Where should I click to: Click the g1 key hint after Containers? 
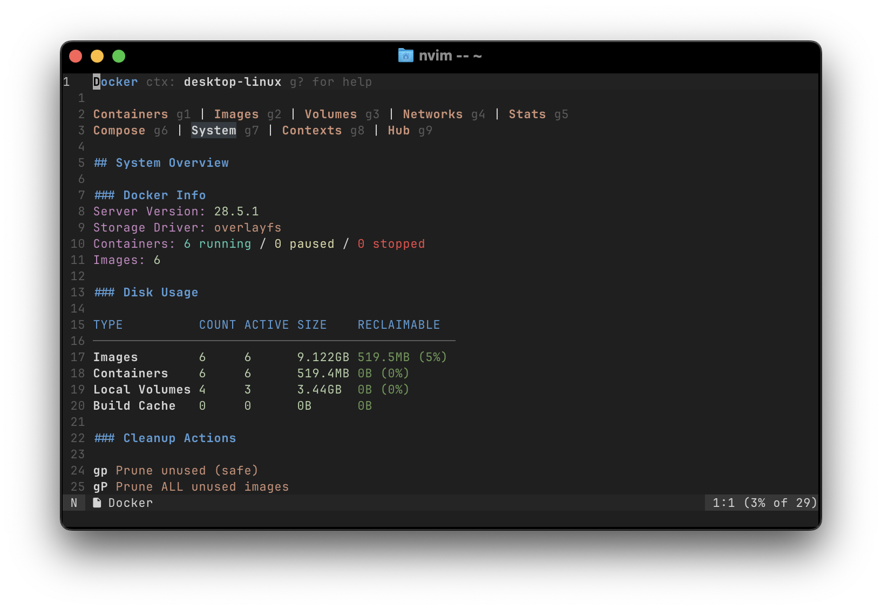coord(184,114)
